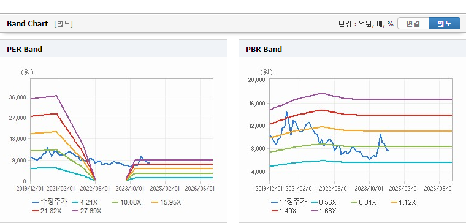Toggle the 15.95X legend series

(x=166, y=202)
